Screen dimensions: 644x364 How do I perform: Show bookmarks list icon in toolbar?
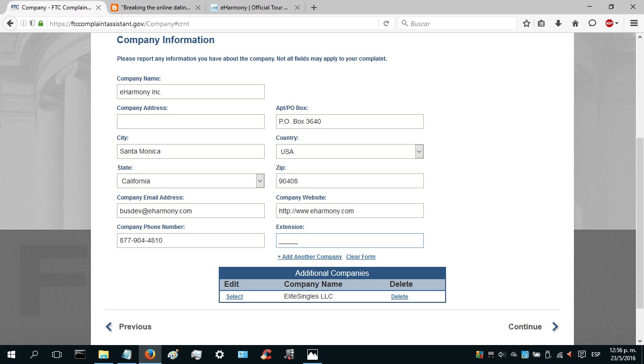coord(541,23)
